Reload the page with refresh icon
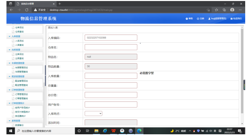 27,10
